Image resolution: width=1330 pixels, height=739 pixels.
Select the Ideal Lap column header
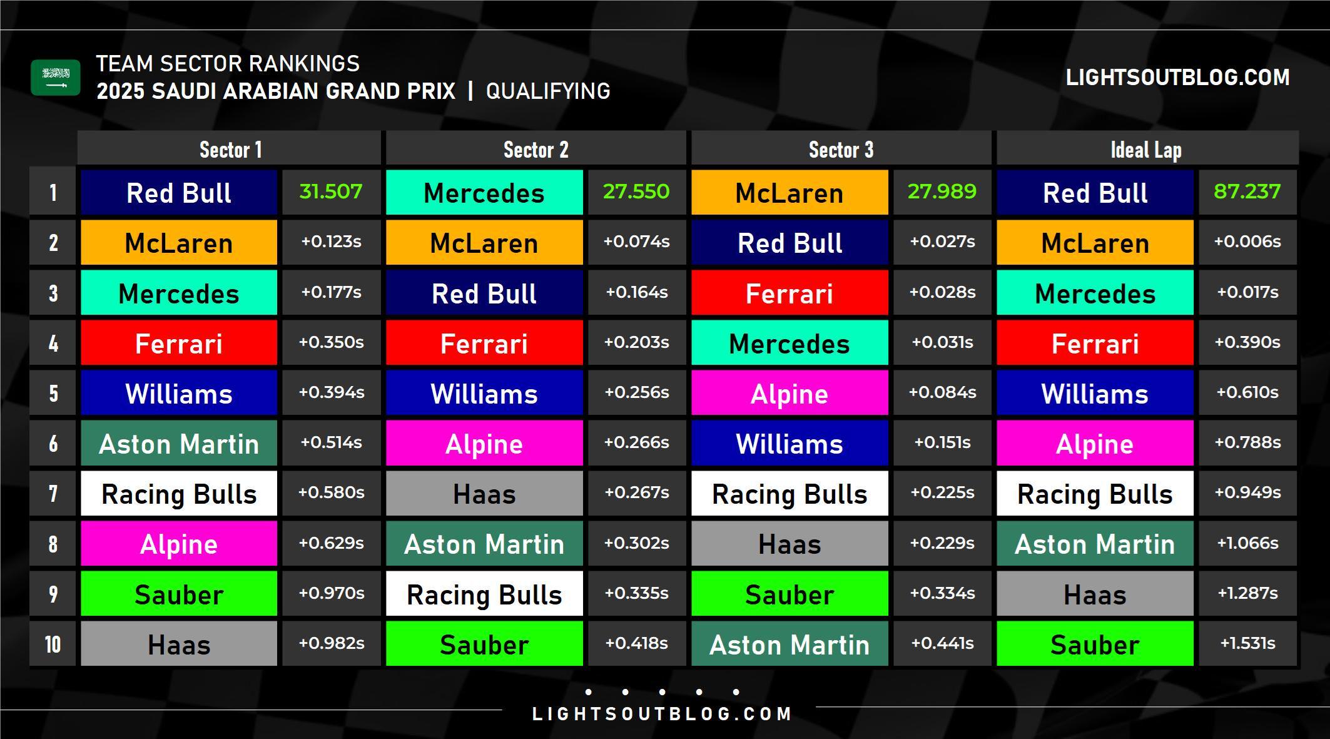(1146, 150)
